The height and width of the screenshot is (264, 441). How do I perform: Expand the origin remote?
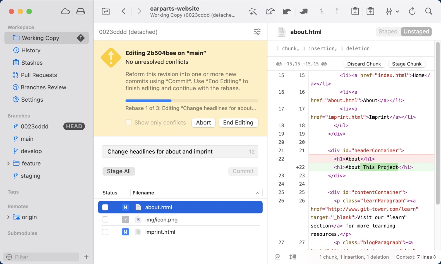click(8, 217)
